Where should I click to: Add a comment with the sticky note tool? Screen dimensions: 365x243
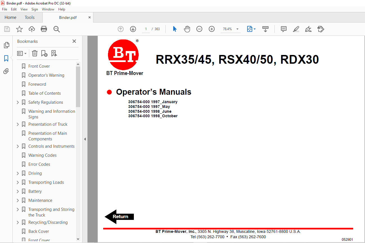284,29
